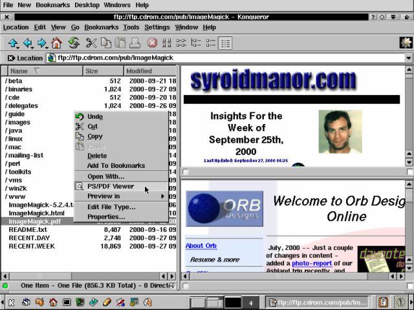This screenshot has width=414, height=310.
Task: Open the Bookmarks menu in Konqueror
Action: pyautogui.click(x=101, y=28)
